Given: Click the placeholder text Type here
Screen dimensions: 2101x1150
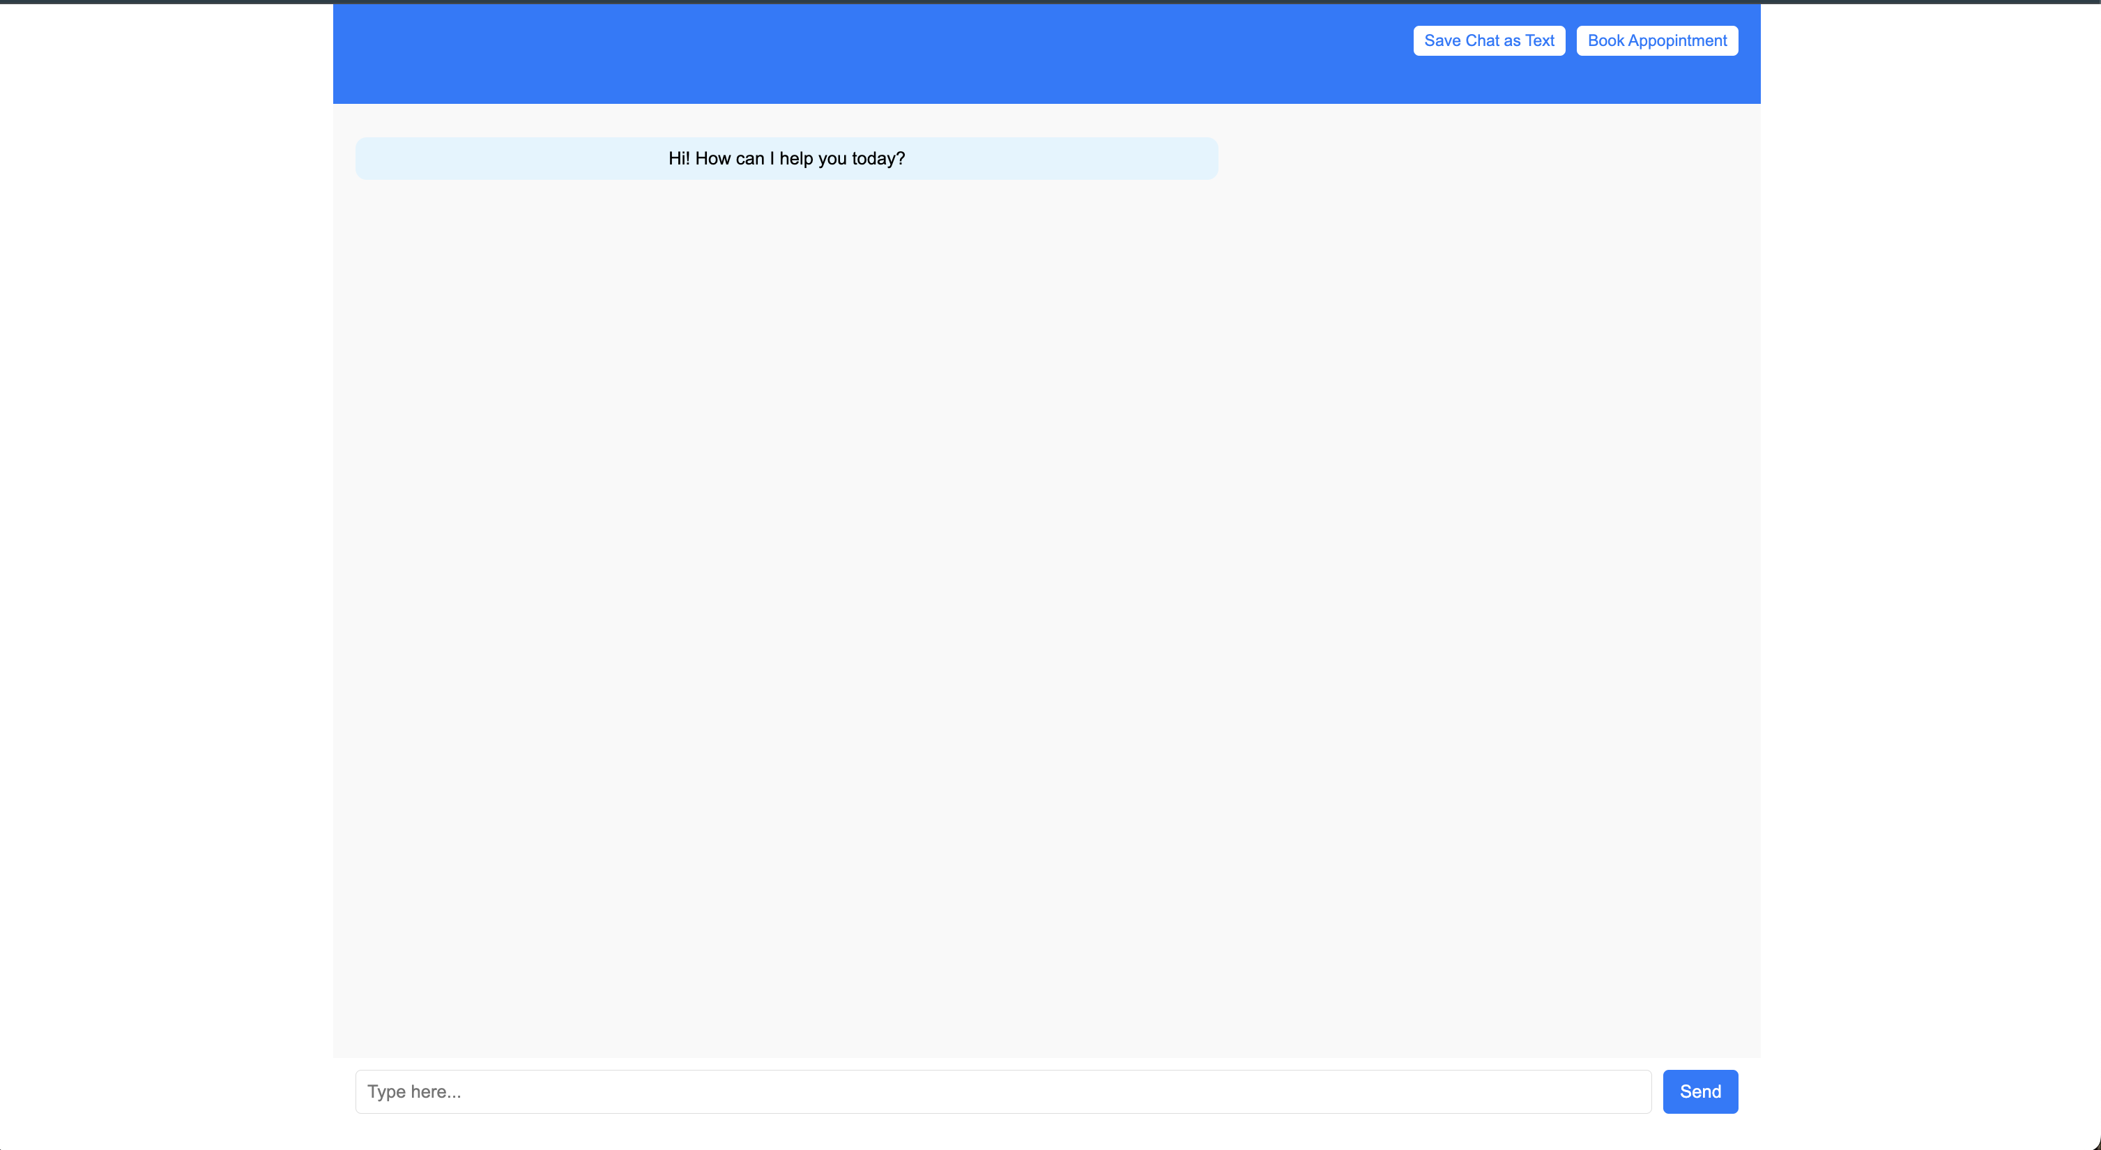Looking at the screenshot, I should pyautogui.click(x=414, y=1091).
